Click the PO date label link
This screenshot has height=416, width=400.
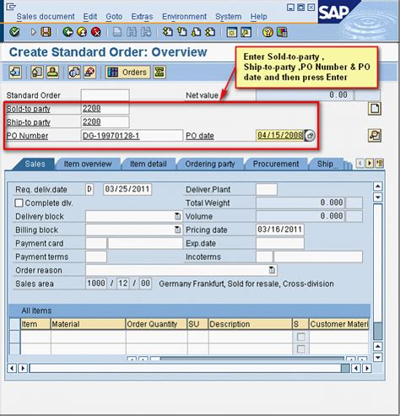coord(200,136)
